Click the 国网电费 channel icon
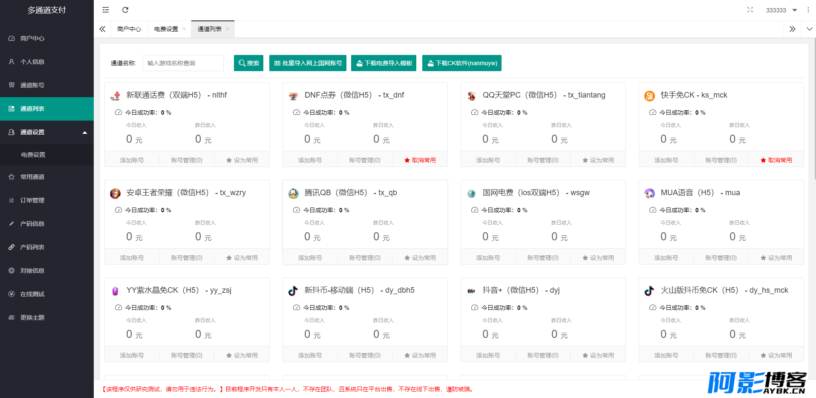 471,193
